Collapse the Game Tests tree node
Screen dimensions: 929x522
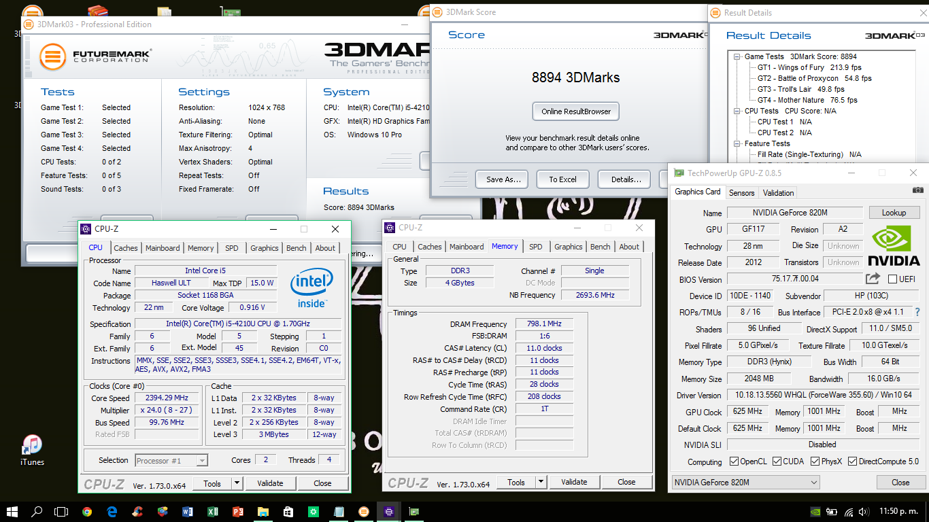coord(737,57)
